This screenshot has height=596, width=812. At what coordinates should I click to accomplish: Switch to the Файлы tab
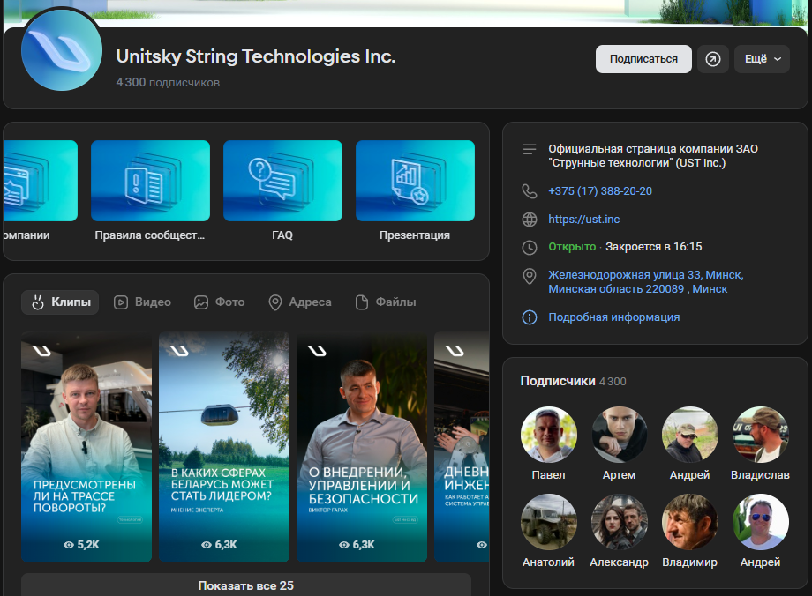tap(386, 302)
